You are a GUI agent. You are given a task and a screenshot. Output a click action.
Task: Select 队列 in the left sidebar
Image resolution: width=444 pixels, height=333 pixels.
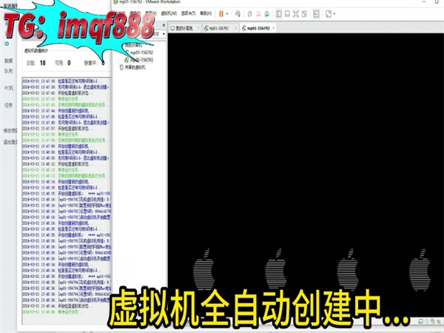(x=8, y=72)
